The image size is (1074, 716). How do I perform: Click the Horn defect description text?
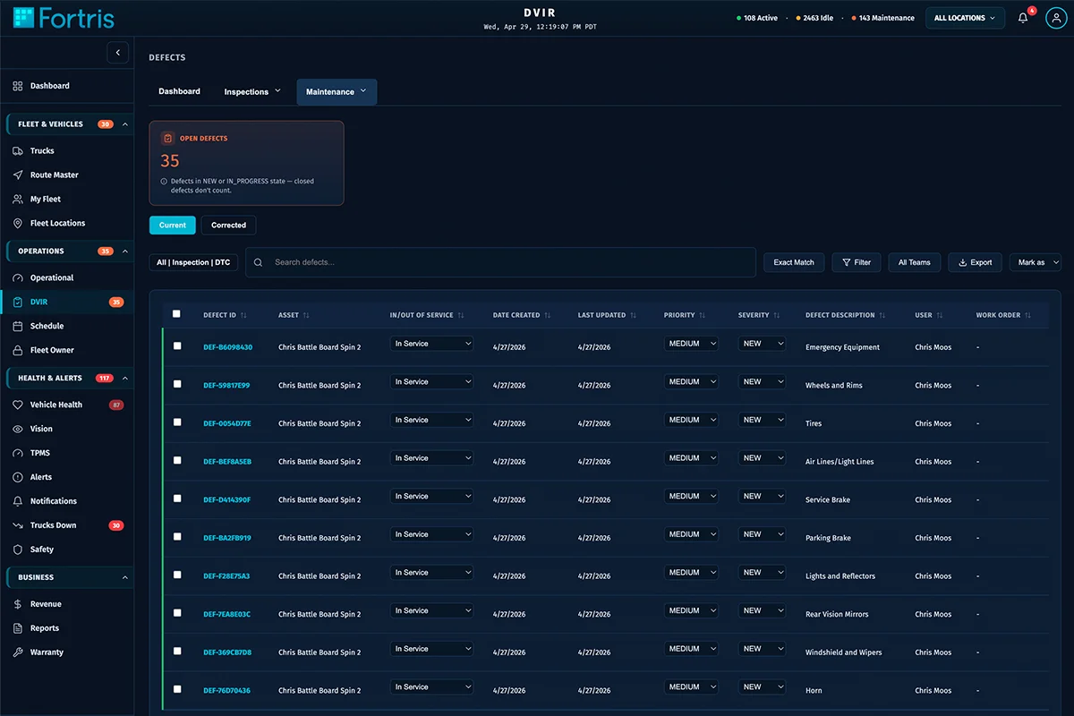[814, 691]
